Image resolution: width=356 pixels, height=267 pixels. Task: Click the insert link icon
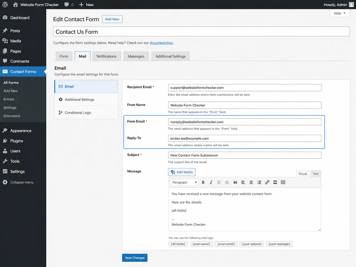(x=267, y=182)
